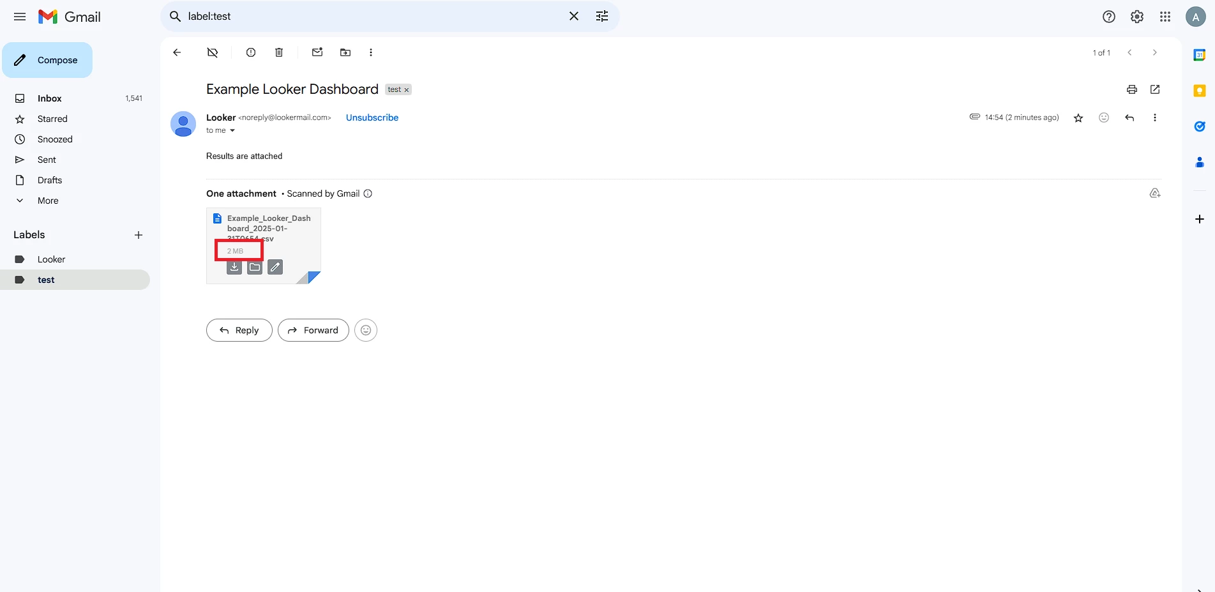Select the Looker label

(x=75, y=259)
